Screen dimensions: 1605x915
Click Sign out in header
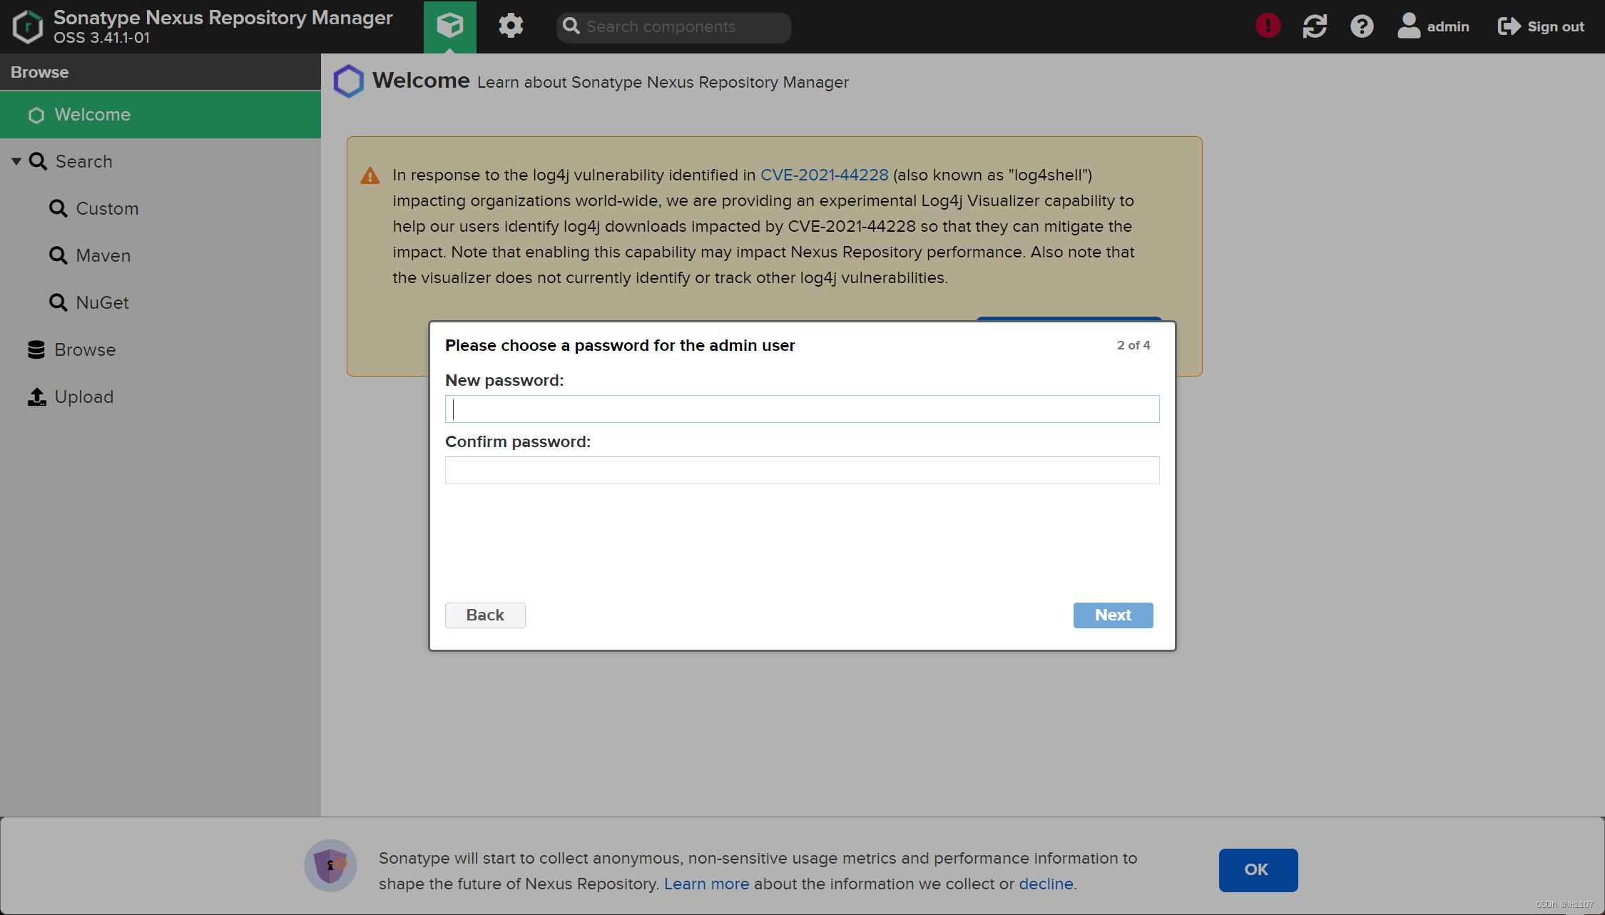point(1541,26)
